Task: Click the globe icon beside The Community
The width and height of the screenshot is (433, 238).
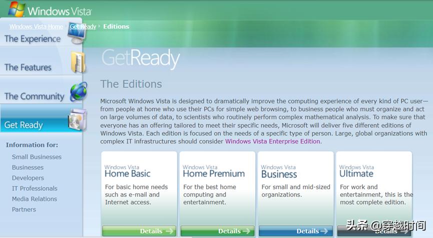Action: point(79,91)
